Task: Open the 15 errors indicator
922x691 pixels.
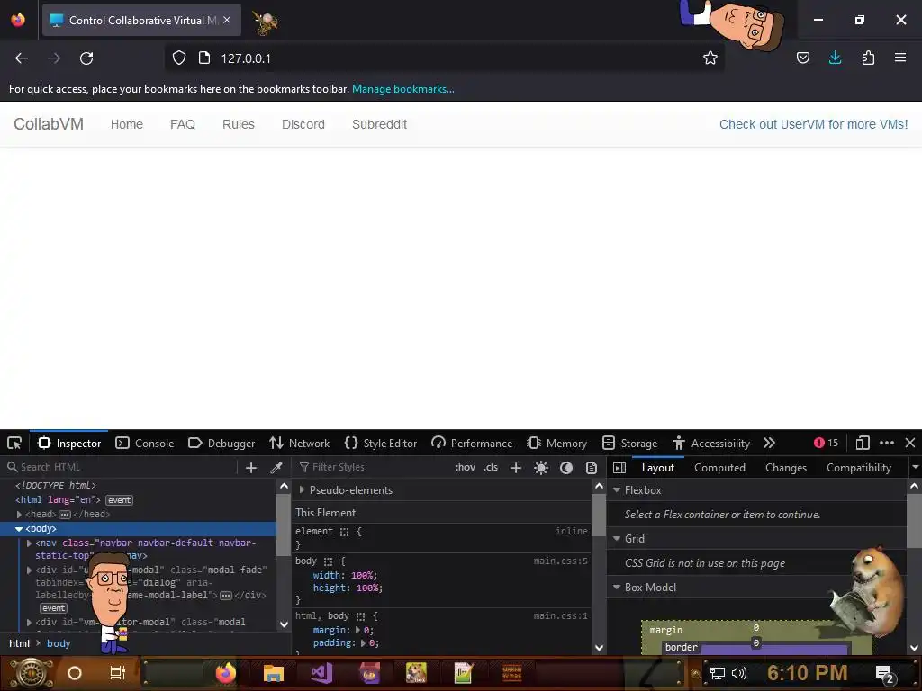Action: pos(826,443)
